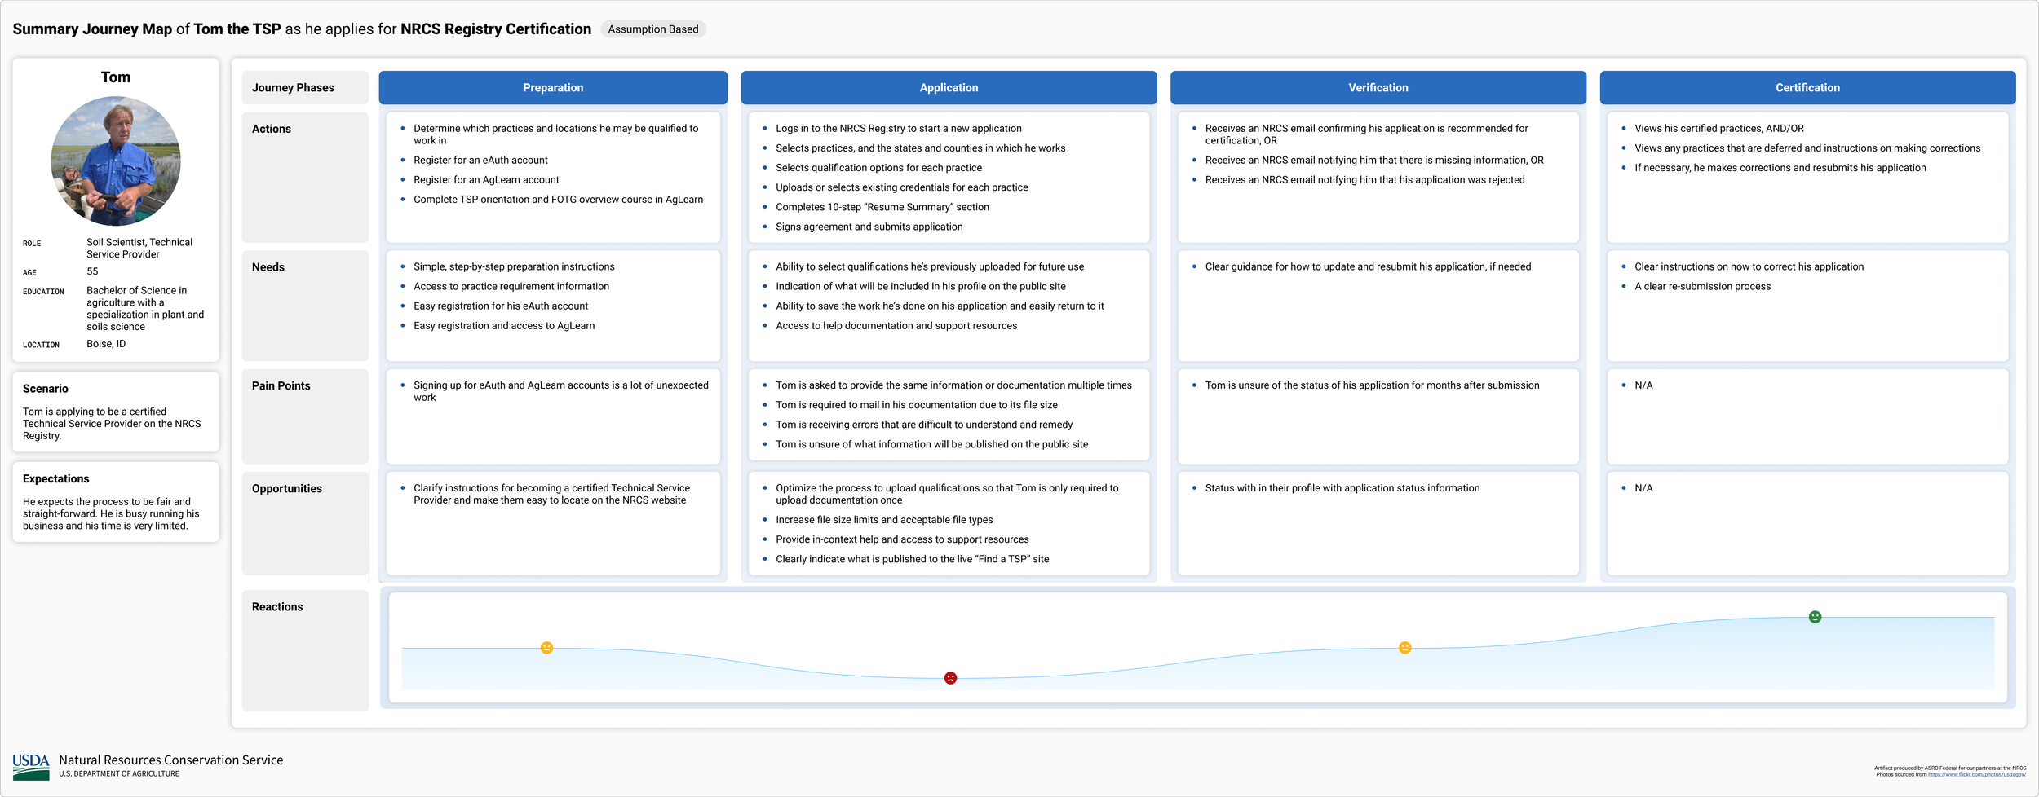The height and width of the screenshot is (797, 2039).
Task: Click the green happy face reaction icon
Action: click(x=1815, y=617)
